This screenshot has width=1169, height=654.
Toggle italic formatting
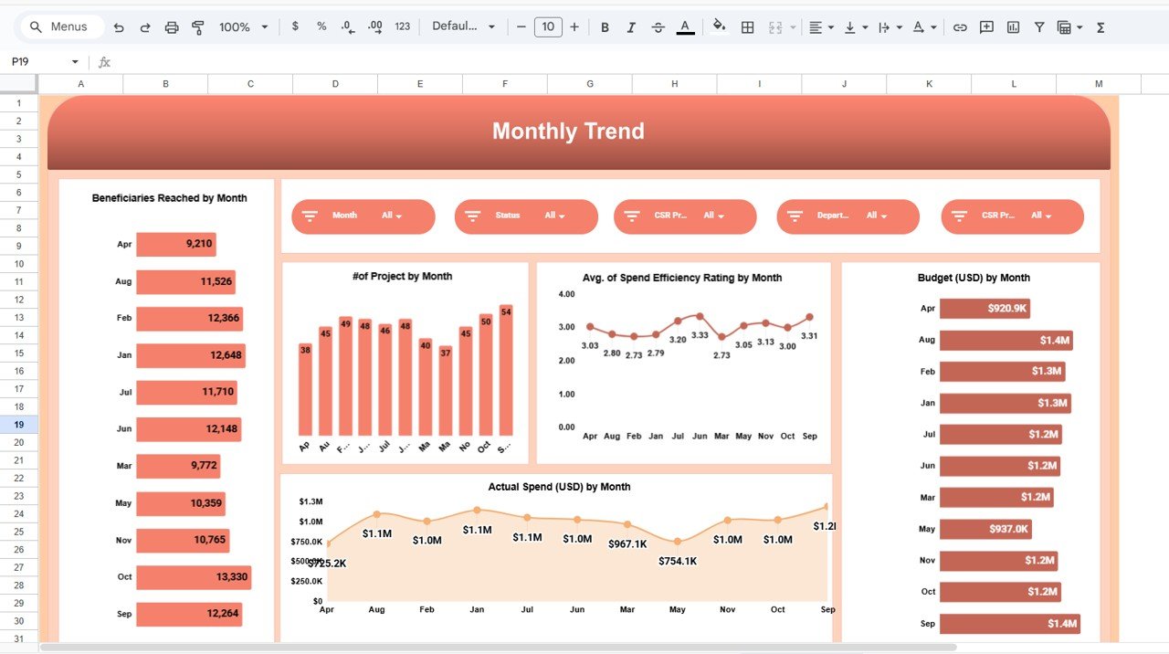point(631,27)
